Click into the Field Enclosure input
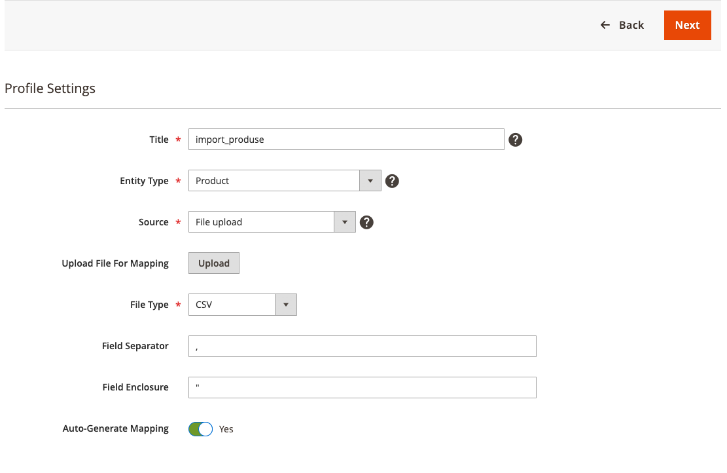Screen dimensions: 727x473 pos(362,388)
